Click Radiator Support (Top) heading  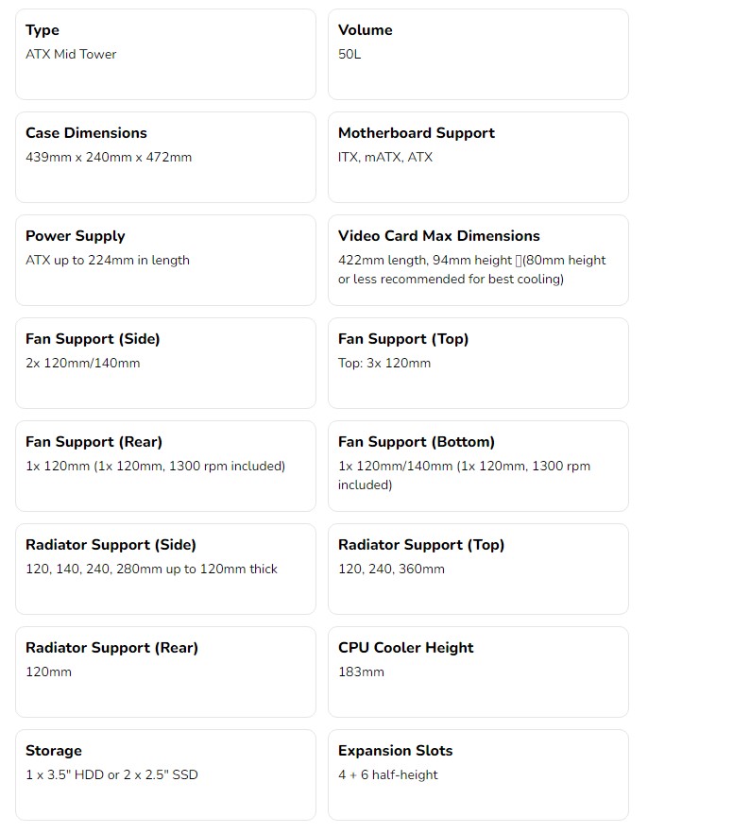421,545
